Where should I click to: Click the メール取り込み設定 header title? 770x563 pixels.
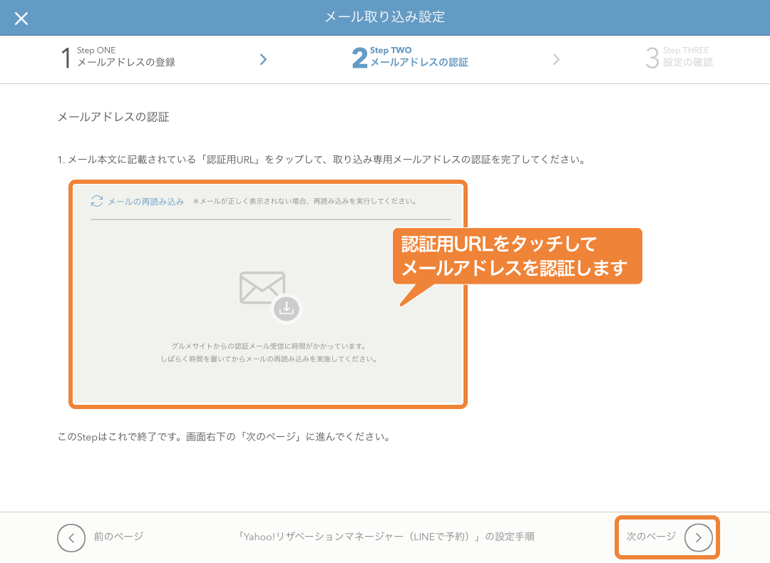click(x=385, y=19)
